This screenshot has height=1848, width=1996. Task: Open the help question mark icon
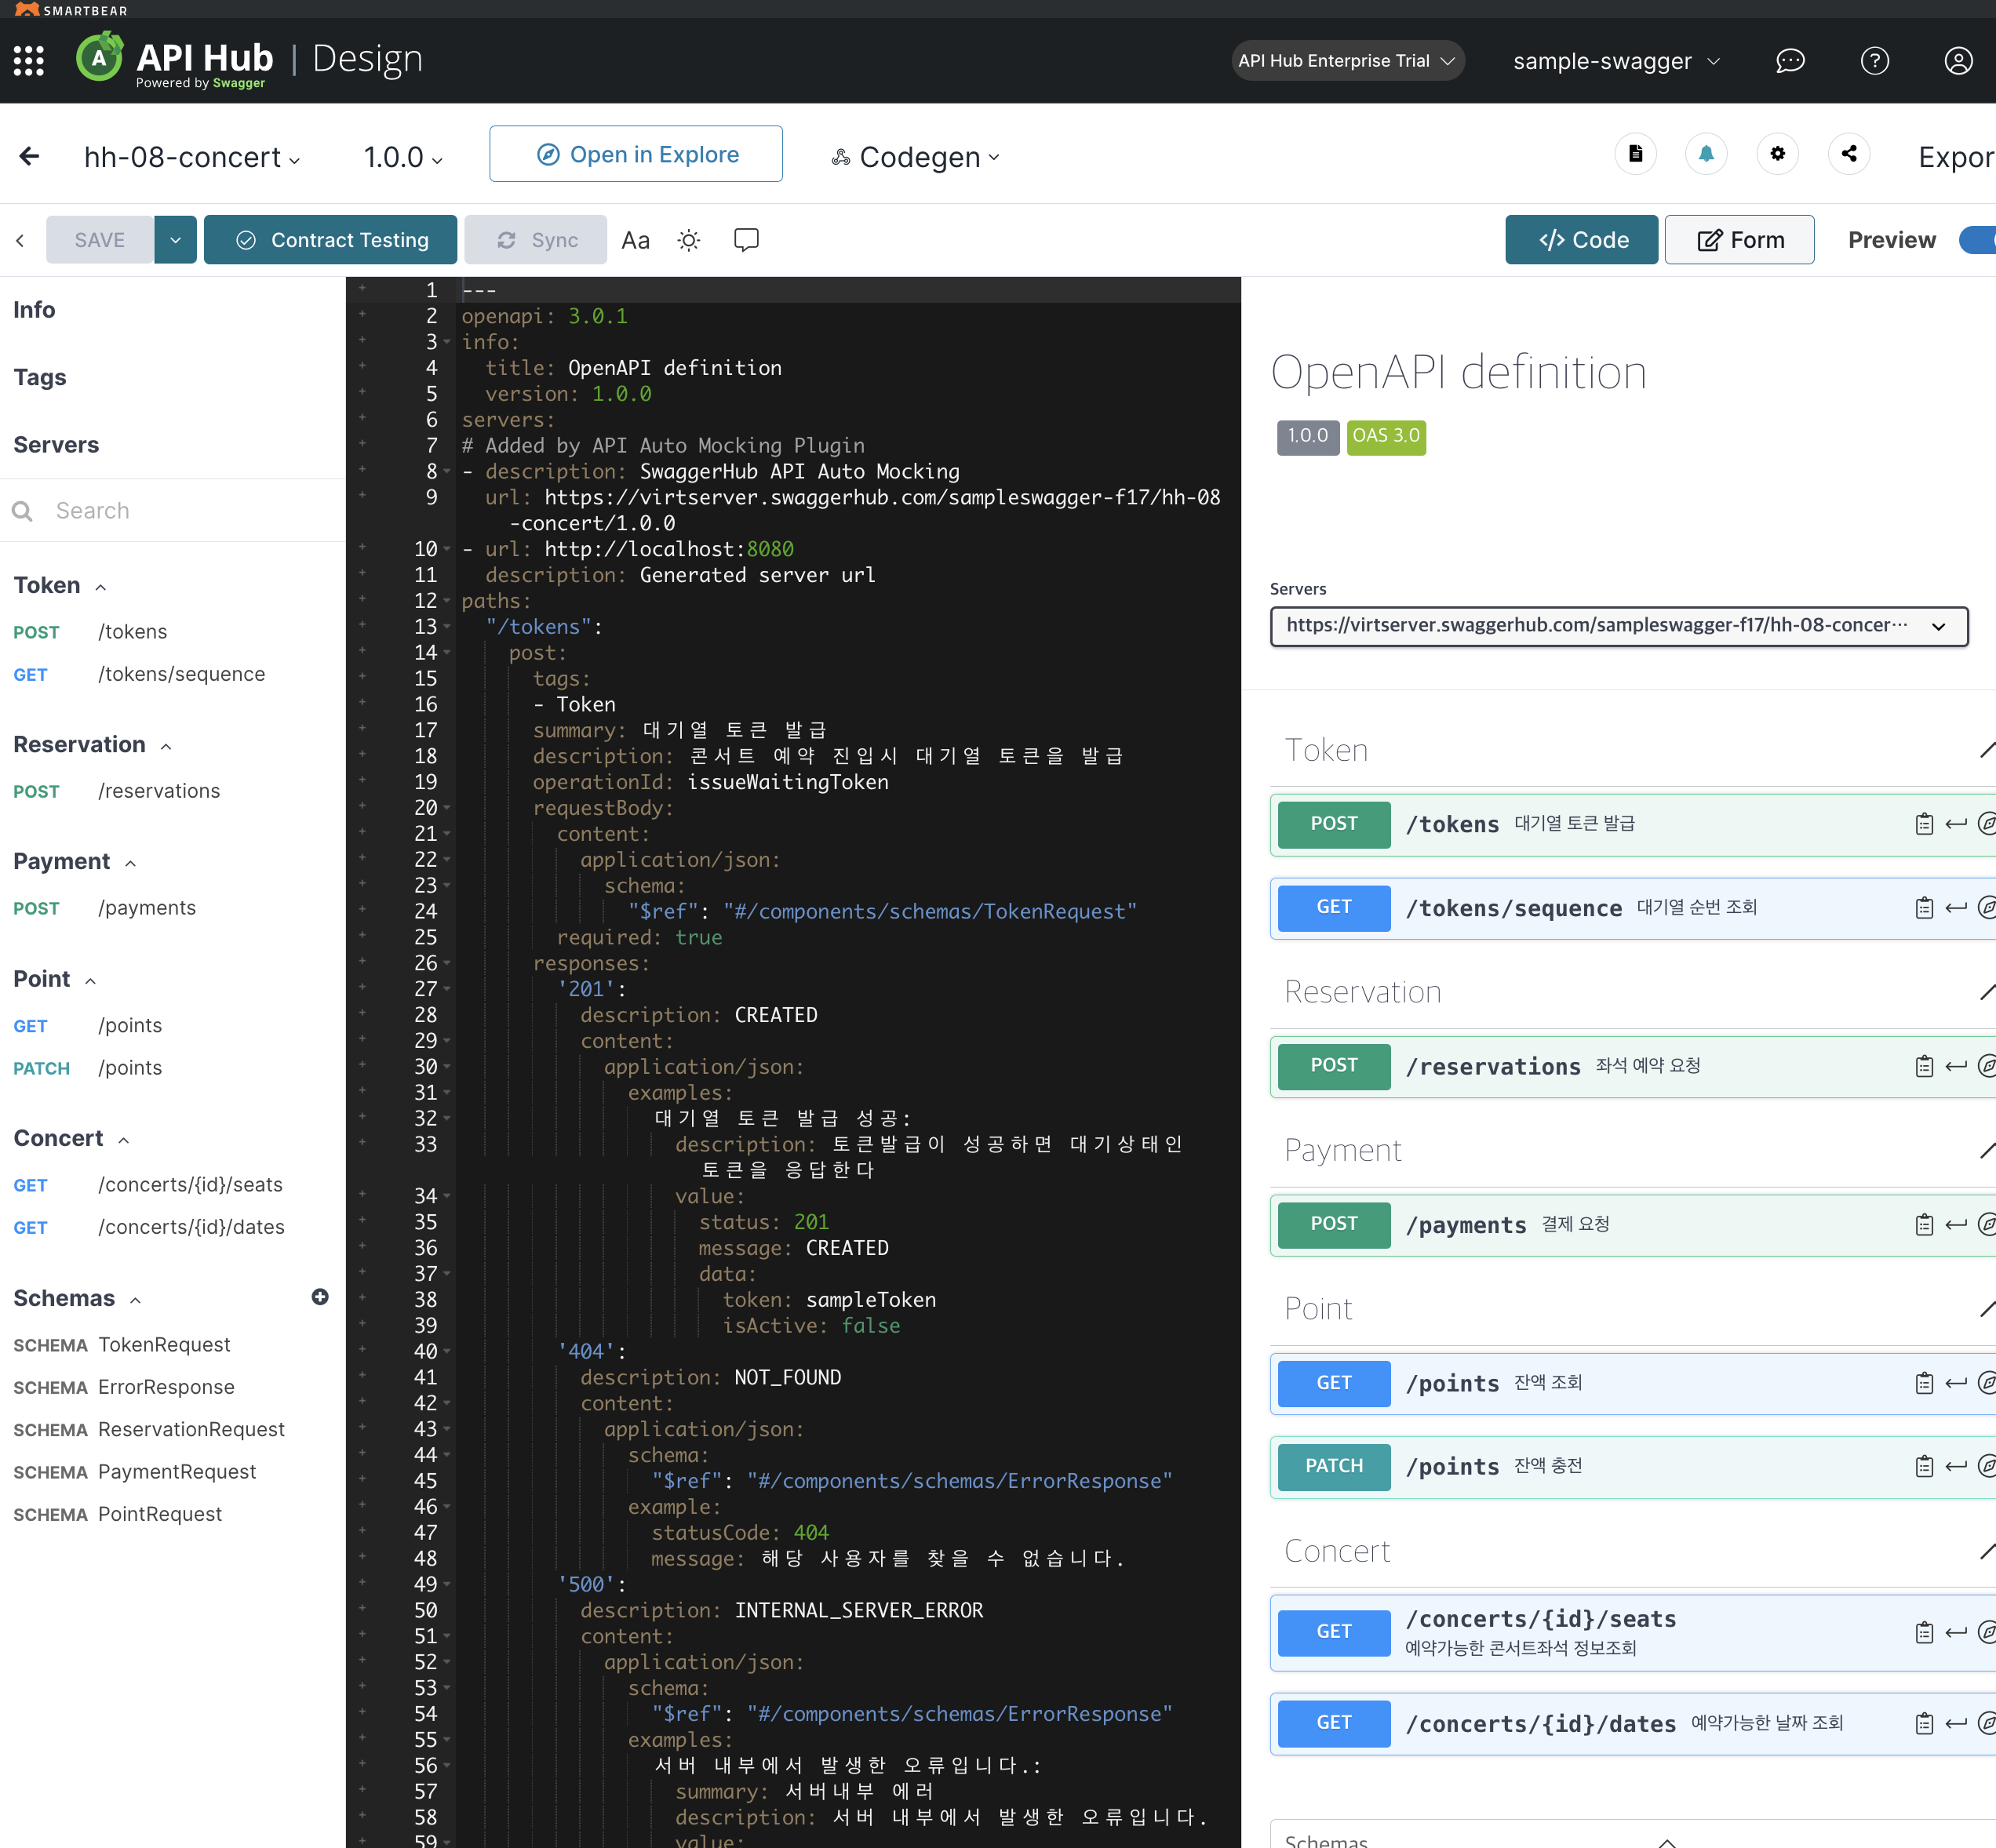click(x=1874, y=61)
